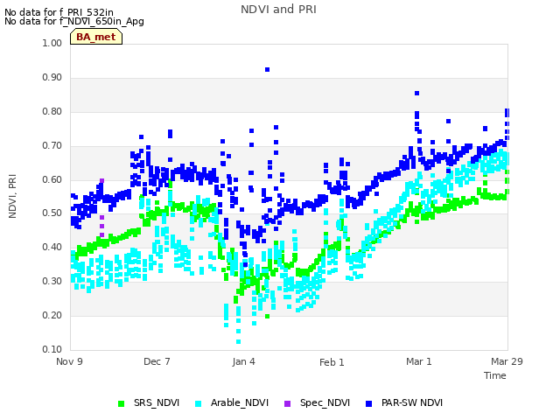Screen dimensions: 560x420
Task: Click the 0.80 y-axis tick label
Action: pos(52,111)
